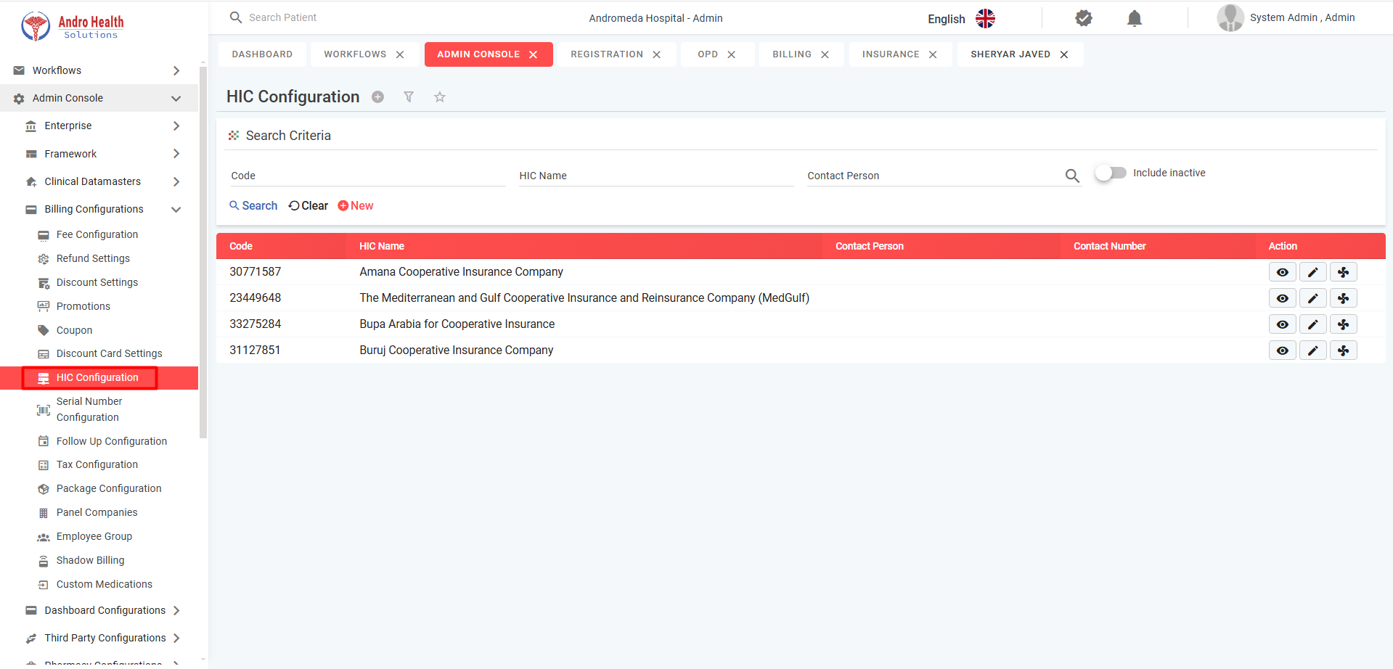This screenshot has width=1393, height=669.
Task: Open the Insurance tab
Action: point(890,54)
